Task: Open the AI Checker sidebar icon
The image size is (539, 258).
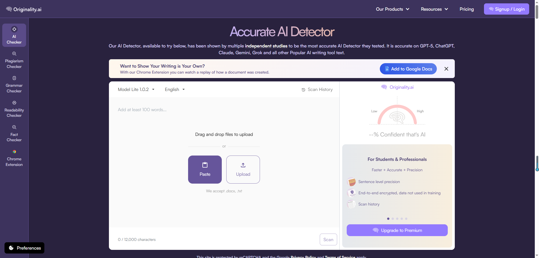Action: pyautogui.click(x=14, y=29)
